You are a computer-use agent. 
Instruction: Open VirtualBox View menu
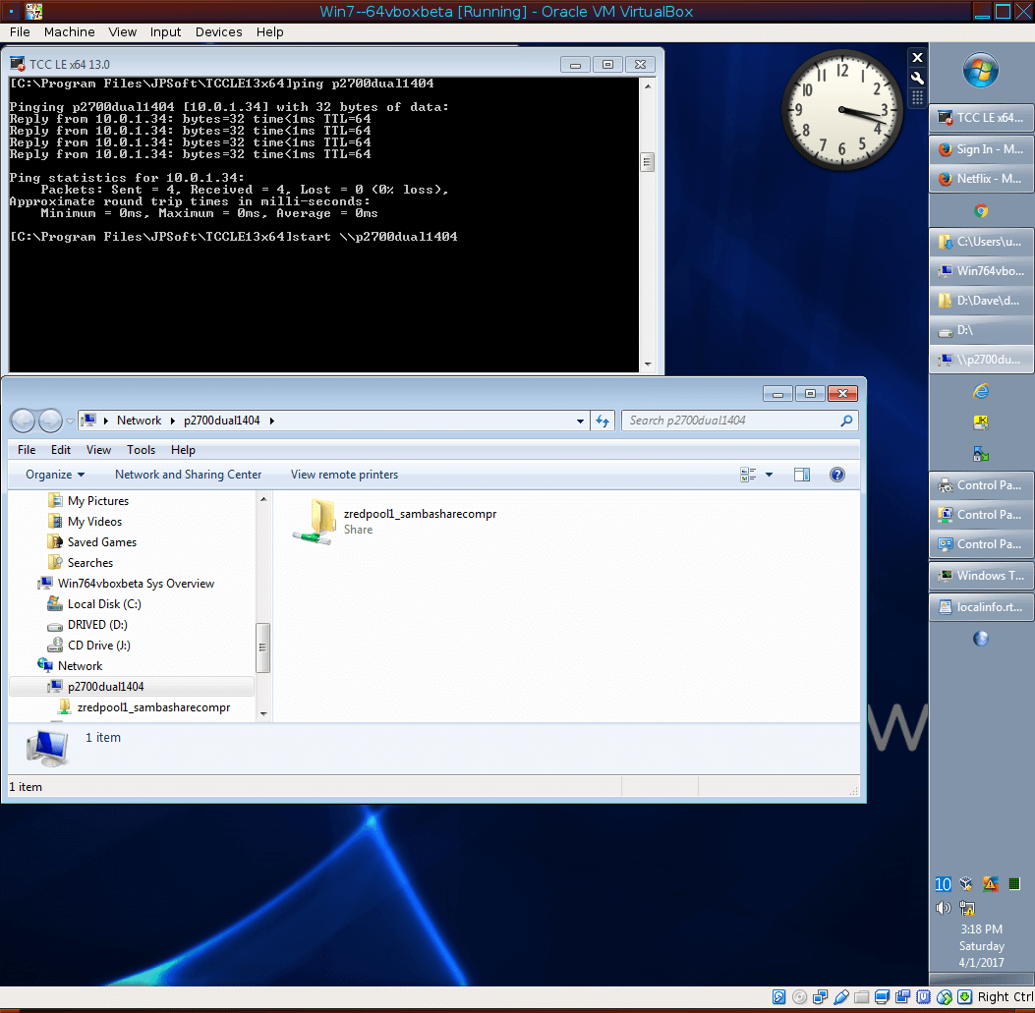pyautogui.click(x=122, y=31)
